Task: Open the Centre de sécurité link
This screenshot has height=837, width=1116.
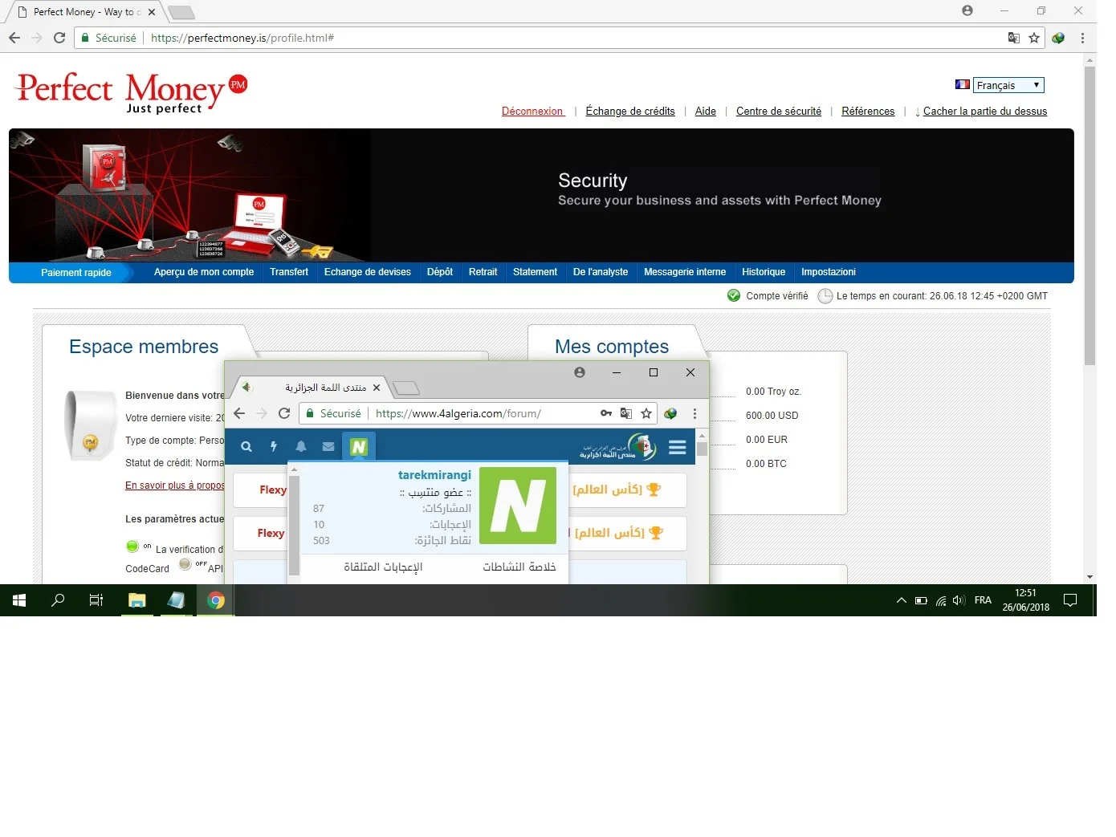Action: click(779, 112)
